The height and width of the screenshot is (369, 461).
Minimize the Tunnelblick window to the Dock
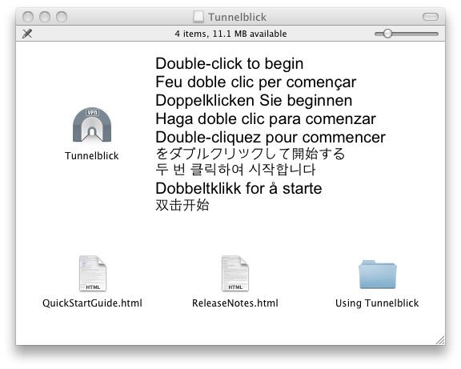[45, 17]
